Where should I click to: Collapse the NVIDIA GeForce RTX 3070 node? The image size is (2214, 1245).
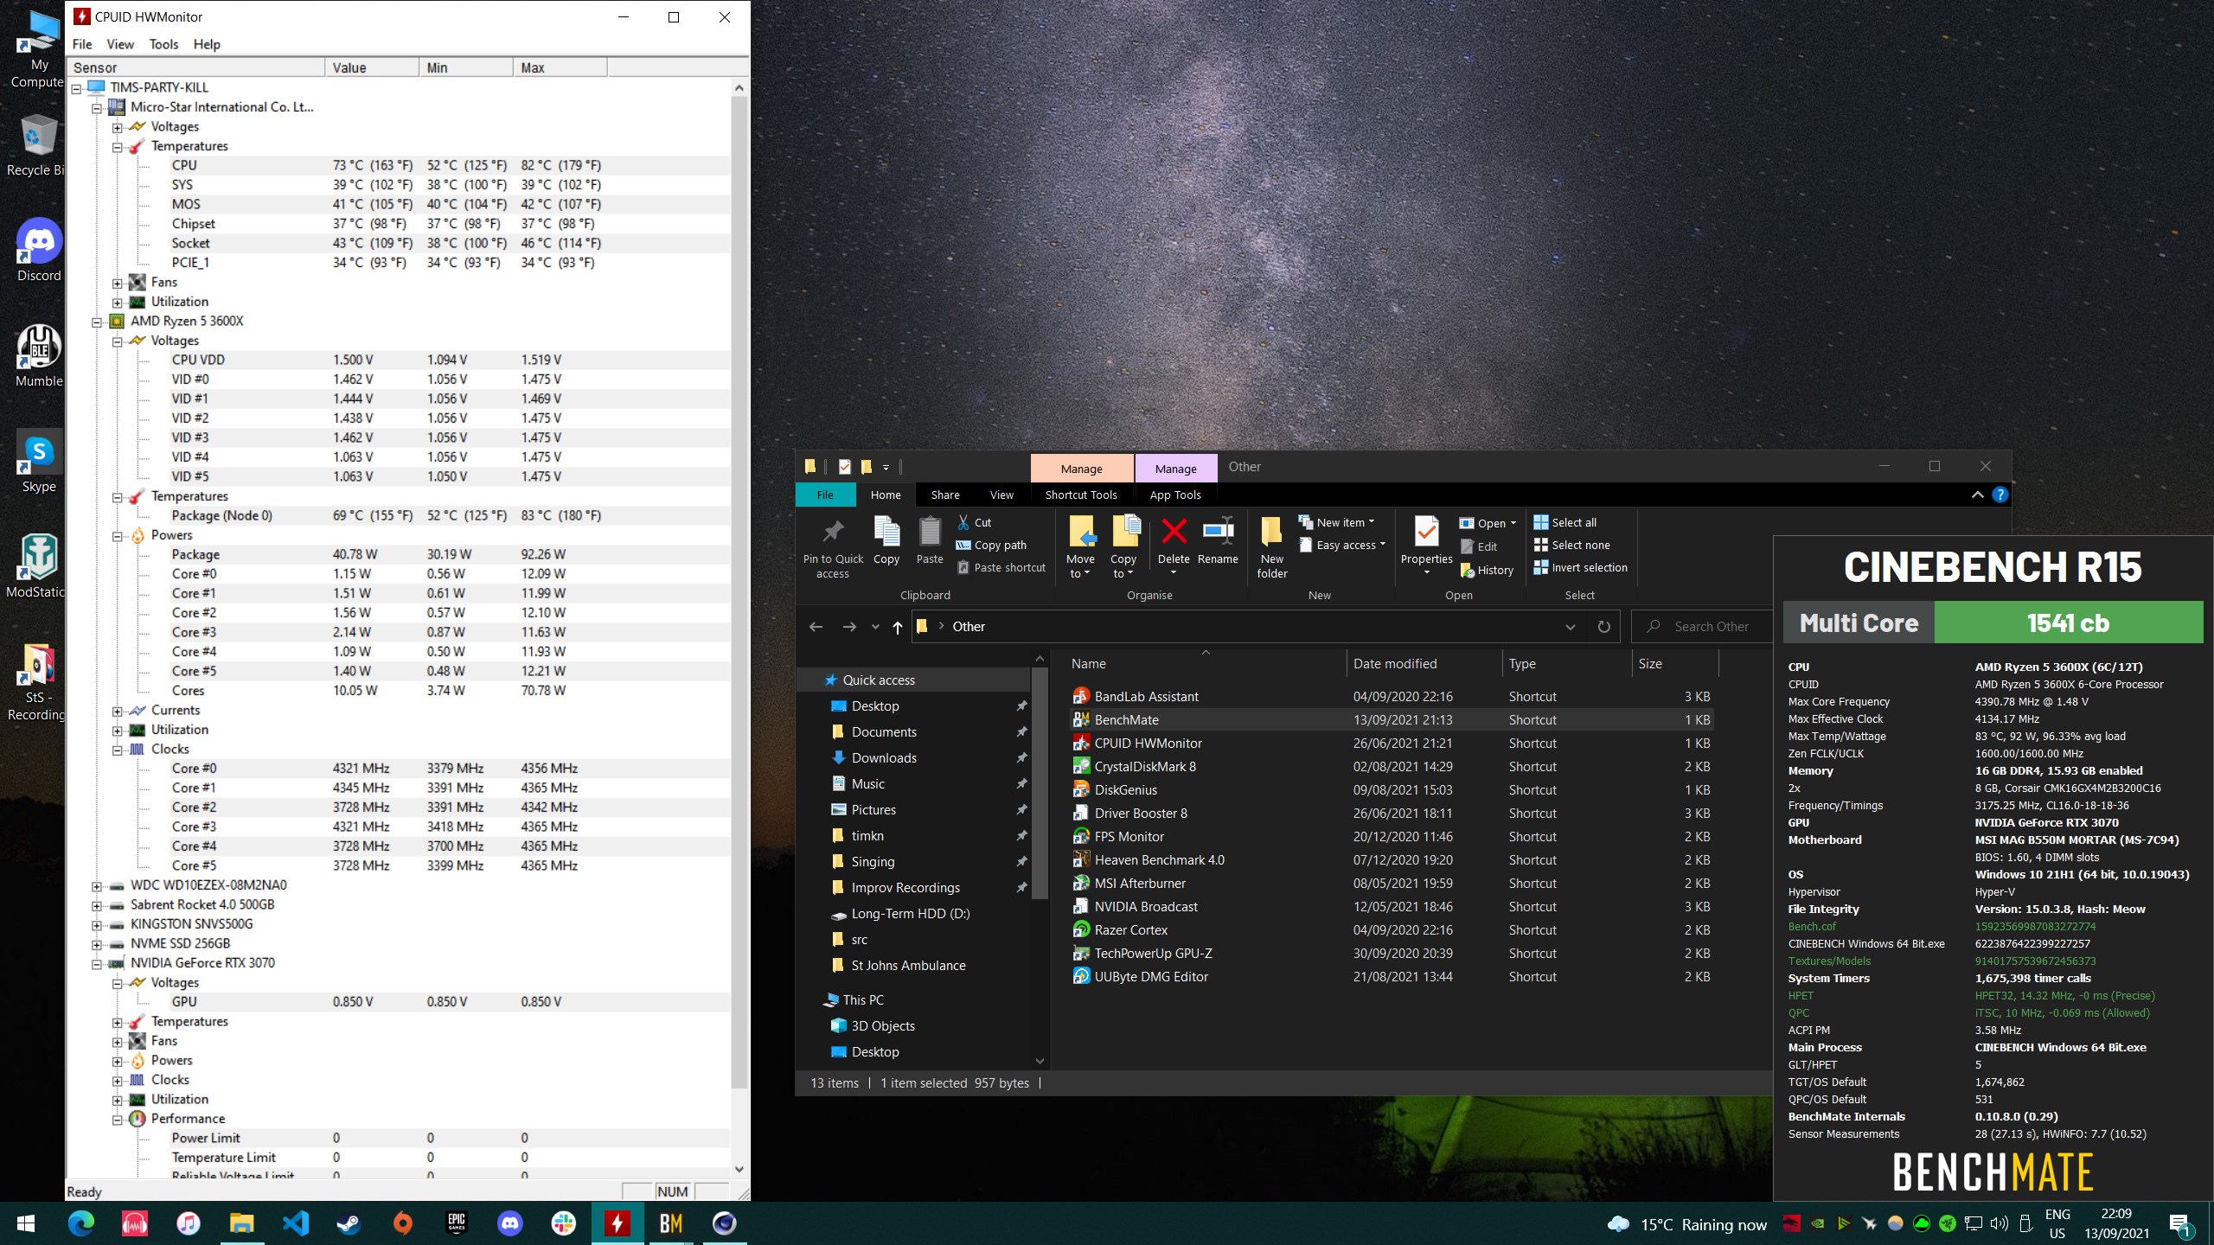[97, 963]
